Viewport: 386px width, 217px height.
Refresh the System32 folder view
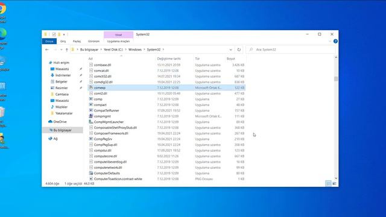(239, 49)
